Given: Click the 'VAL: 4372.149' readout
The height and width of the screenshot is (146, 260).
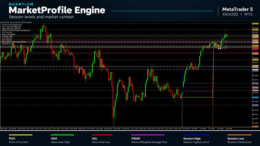Looking at the screenshot, I should 7,32.
